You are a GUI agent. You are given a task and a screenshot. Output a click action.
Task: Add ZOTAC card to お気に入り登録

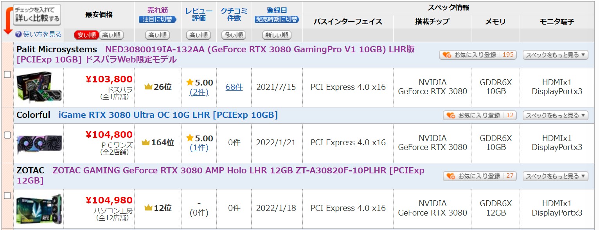(480, 176)
